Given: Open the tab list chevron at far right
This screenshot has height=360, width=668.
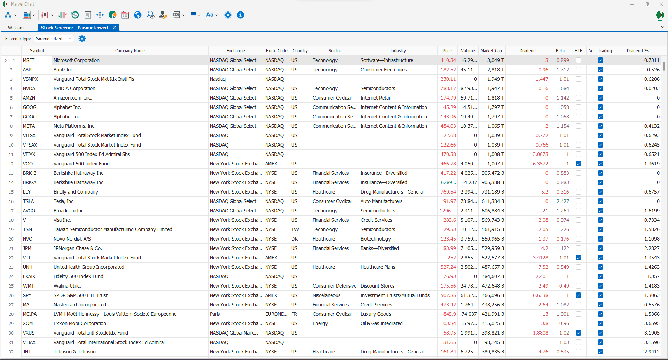Looking at the screenshot, I should click(x=662, y=27).
